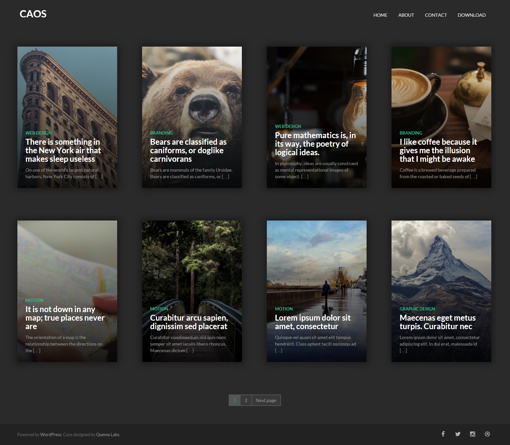Viewport: 510px width, 445px height.
Task: Open the Pure mathematics post title
Action: [315, 144]
